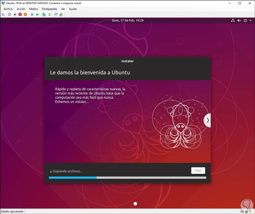Expand the Copiando archivos details triangle
Screen dimensions: 255x214
[51, 171]
